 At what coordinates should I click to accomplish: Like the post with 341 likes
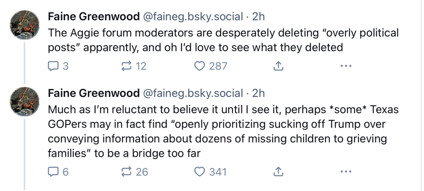[x=200, y=172]
